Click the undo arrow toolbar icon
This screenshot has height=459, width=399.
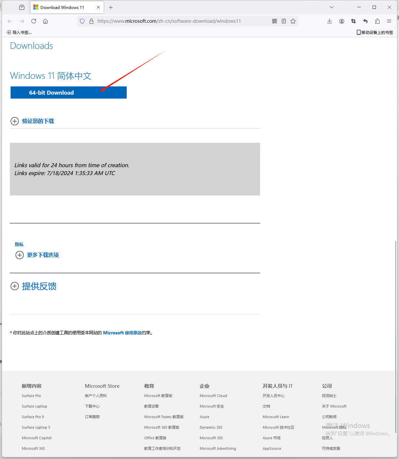365,21
